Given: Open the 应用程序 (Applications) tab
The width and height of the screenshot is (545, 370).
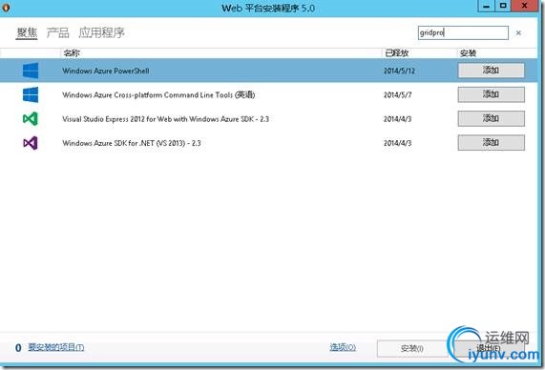Looking at the screenshot, I should 101,32.
